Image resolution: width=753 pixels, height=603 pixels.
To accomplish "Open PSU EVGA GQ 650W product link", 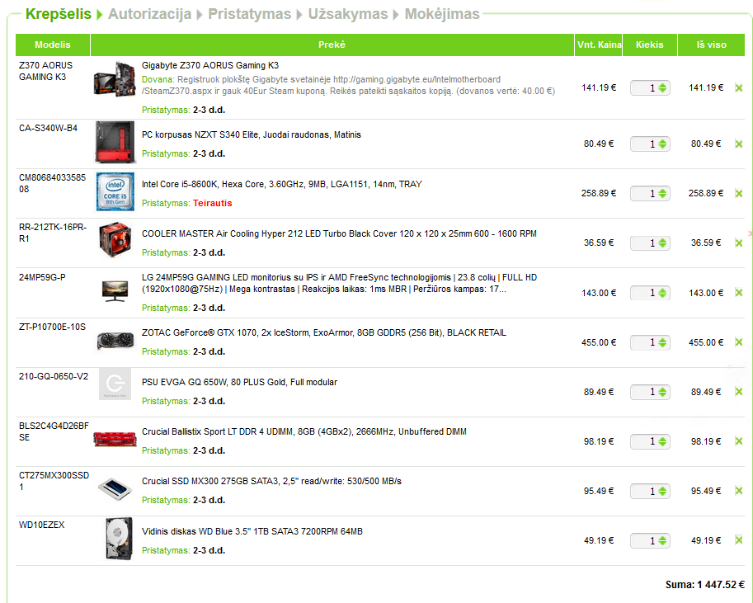I will 239,382.
